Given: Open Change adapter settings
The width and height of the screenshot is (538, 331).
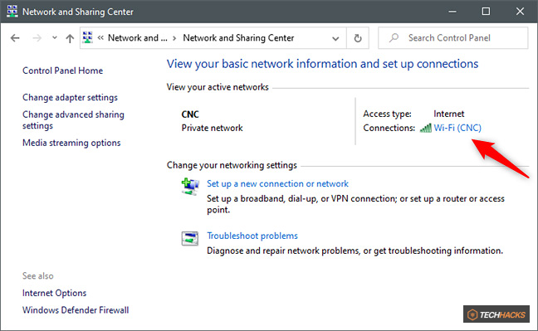Looking at the screenshot, I should click(70, 97).
